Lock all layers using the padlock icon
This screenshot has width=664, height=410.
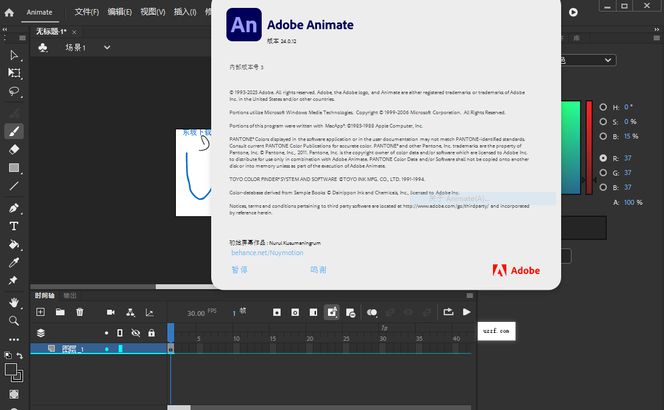coord(151,333)
